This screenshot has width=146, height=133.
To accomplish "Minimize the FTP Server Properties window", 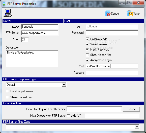I will [x=122, y=3].
